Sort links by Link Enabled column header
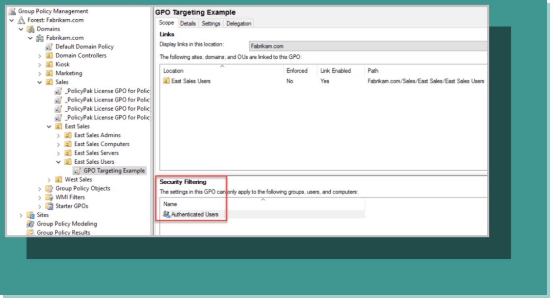 [x=341, y=71]
